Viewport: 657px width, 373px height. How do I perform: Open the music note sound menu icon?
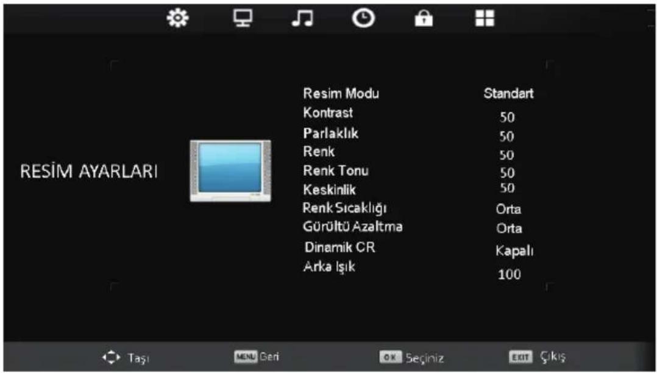click(302, 19)
